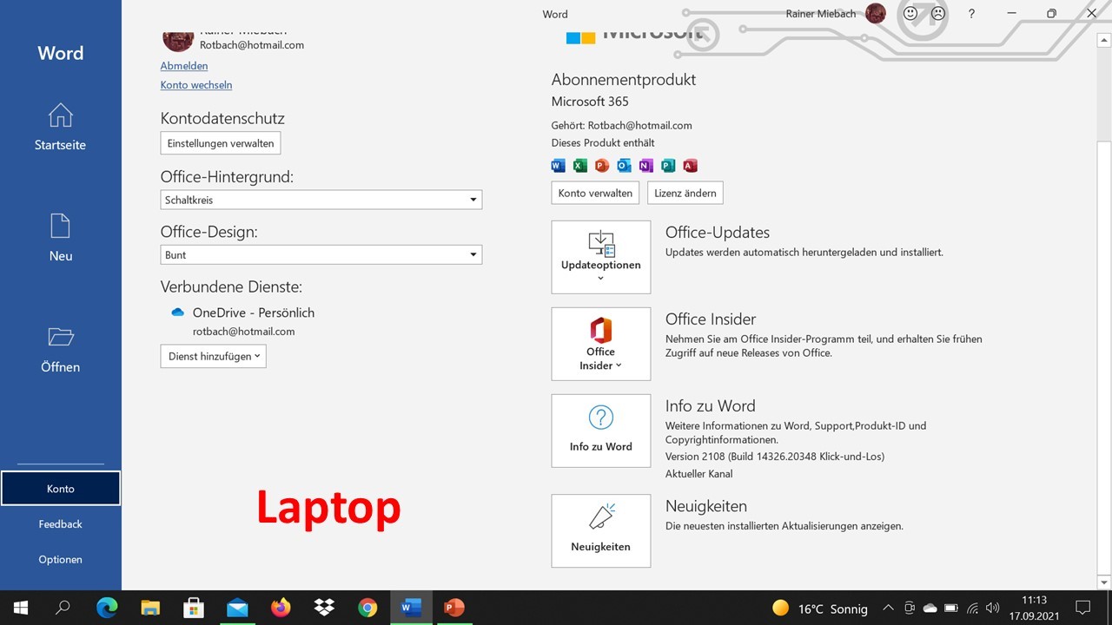This screenshot has width=1112, height=625.
Task: Open the Mail app from taskbar
Action: (237, 608)
